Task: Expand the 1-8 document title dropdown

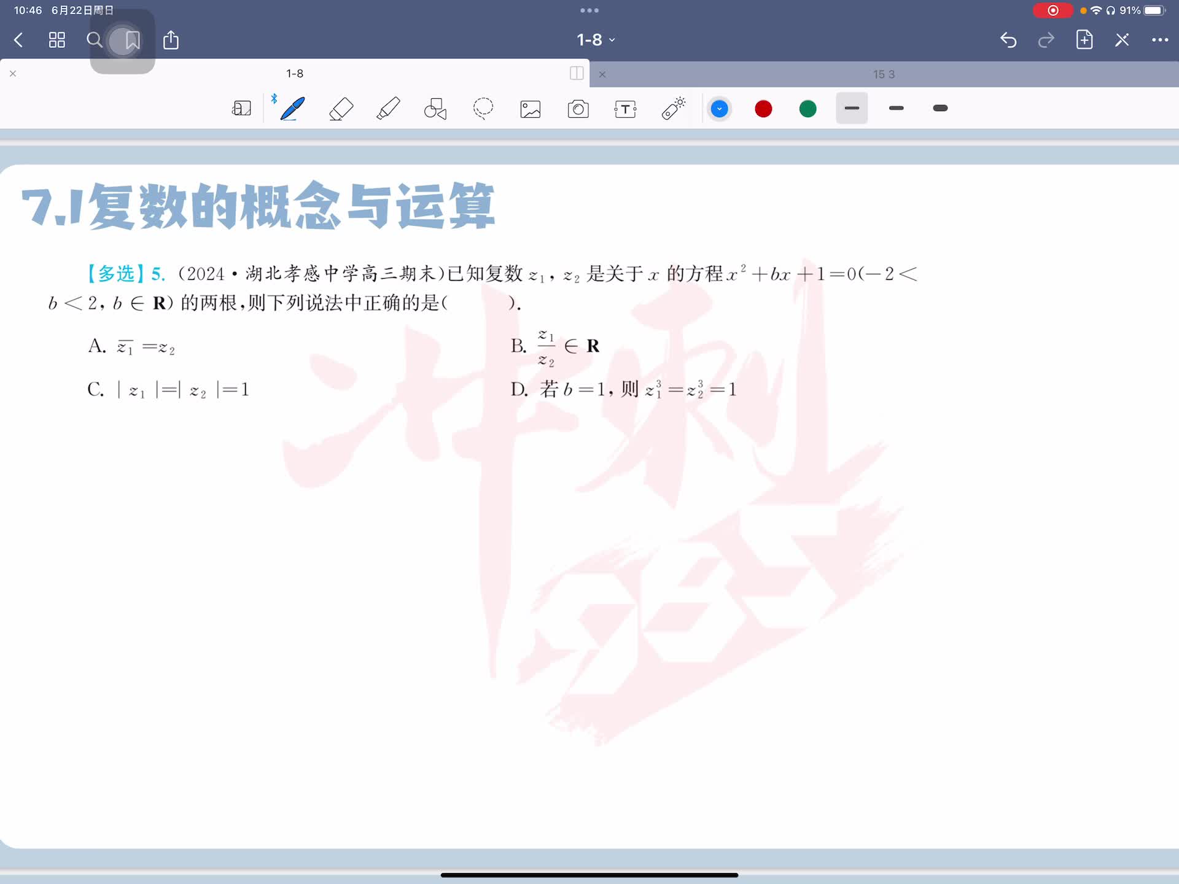Action: click(x=595, y=40)
